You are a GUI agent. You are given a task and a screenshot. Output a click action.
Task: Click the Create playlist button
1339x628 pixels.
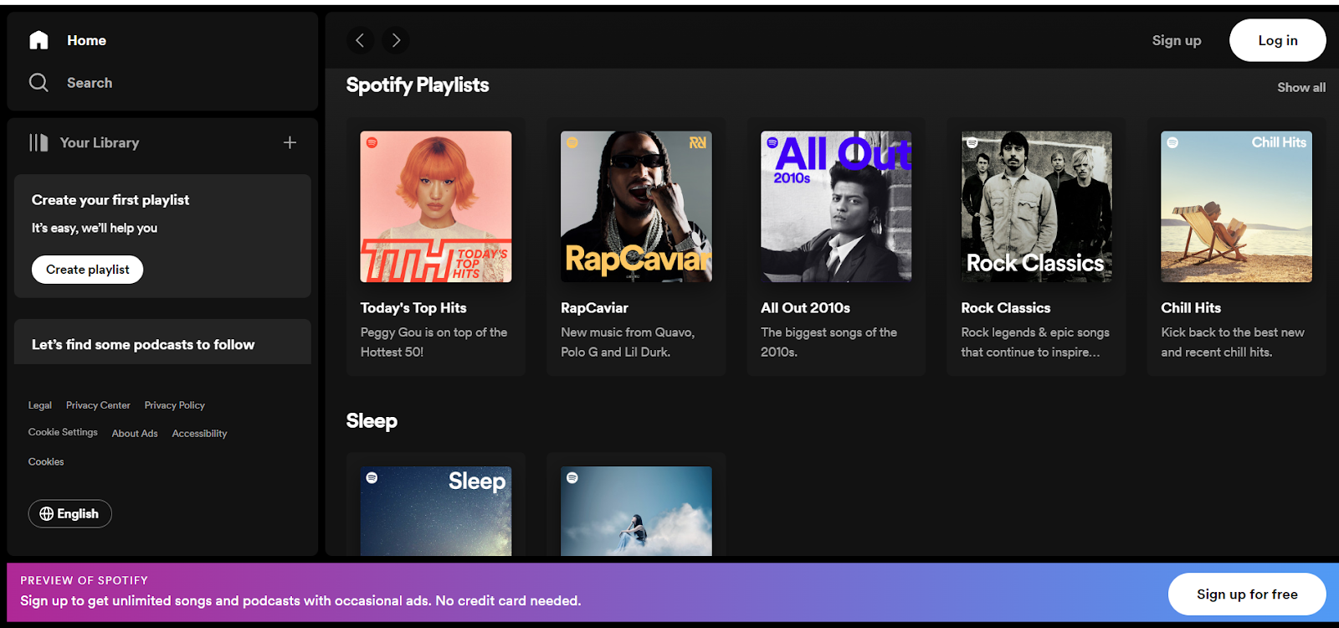pyautogui.click(x=88, y=270)
